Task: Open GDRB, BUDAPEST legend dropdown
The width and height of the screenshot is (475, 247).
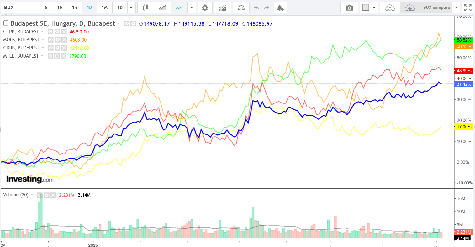Action: click(43, 48)
